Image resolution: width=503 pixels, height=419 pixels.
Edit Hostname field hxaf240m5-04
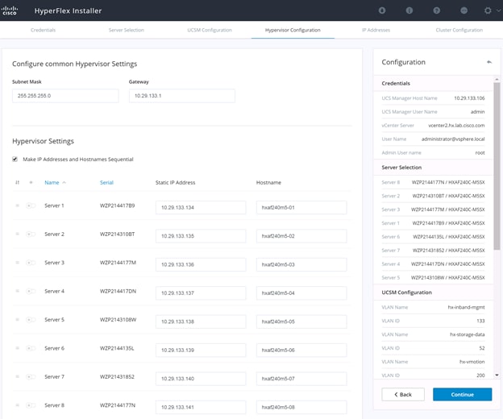click(x=301, y=293)
